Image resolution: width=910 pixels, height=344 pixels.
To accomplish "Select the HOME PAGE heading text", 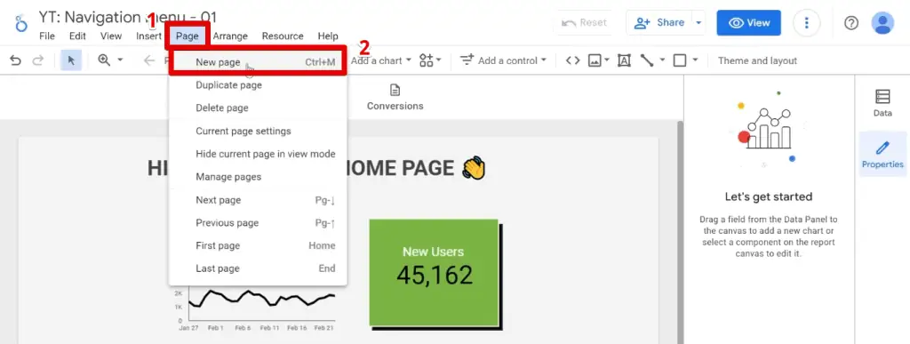I will tap(316, 168).
